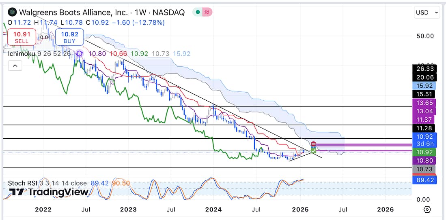Image resolution: width=446 pixels, height=220 pixels.
Task: Click the Walgreens Boots Alliance symbol title
Action: coord(76,13)
